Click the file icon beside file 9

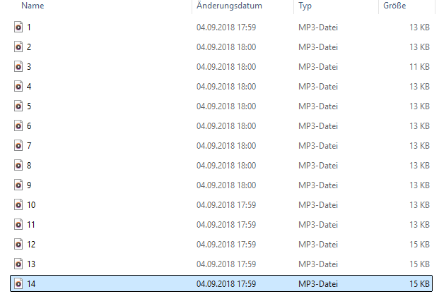18,185
